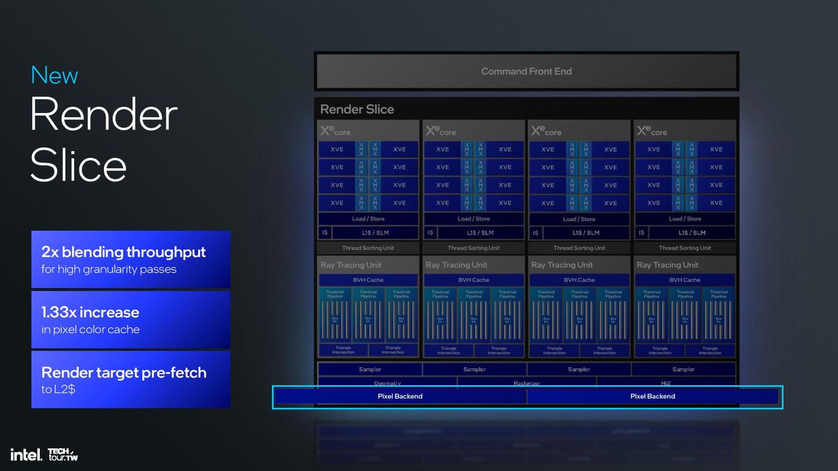Click the HiZ block

coord(666,382)
